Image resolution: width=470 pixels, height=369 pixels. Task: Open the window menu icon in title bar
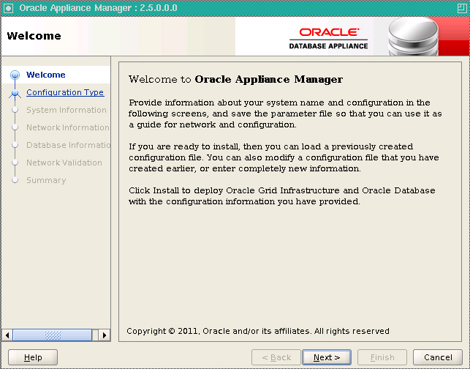(8, 8)
